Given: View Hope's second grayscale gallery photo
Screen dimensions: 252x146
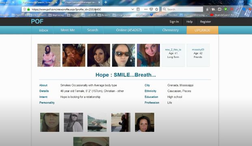Looking at the screenshot, I should 73,122.
